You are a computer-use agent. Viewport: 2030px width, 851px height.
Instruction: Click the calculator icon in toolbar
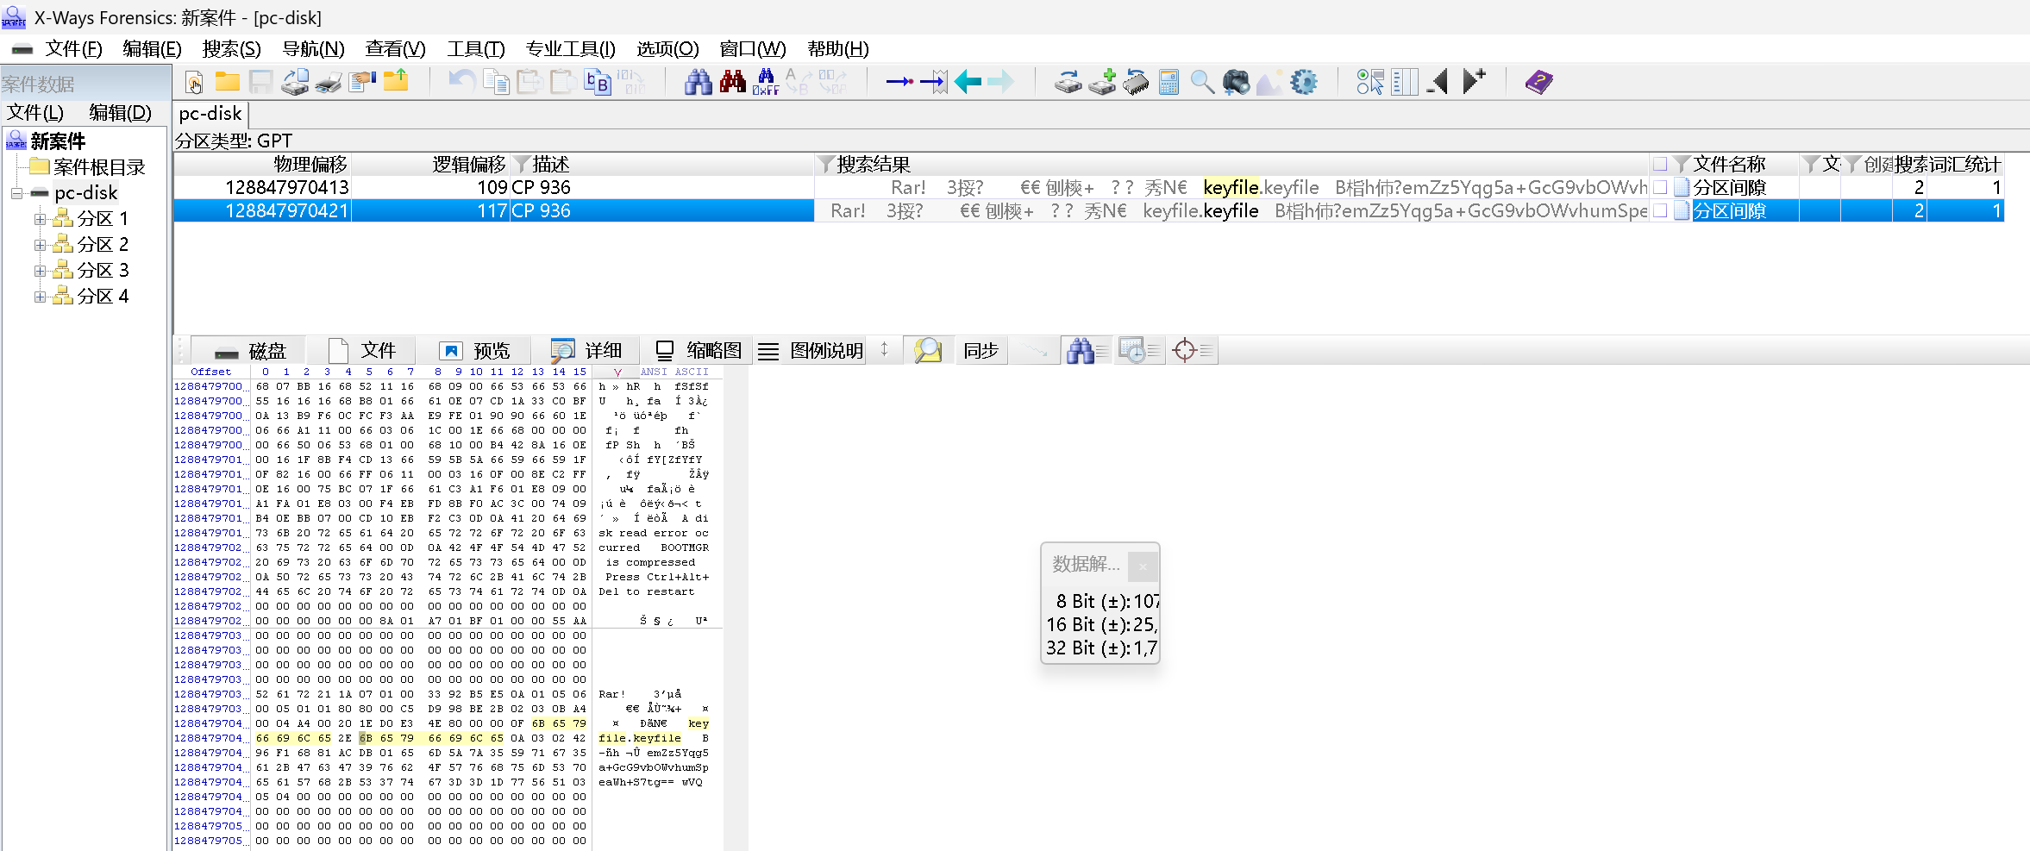[1169, 83]
